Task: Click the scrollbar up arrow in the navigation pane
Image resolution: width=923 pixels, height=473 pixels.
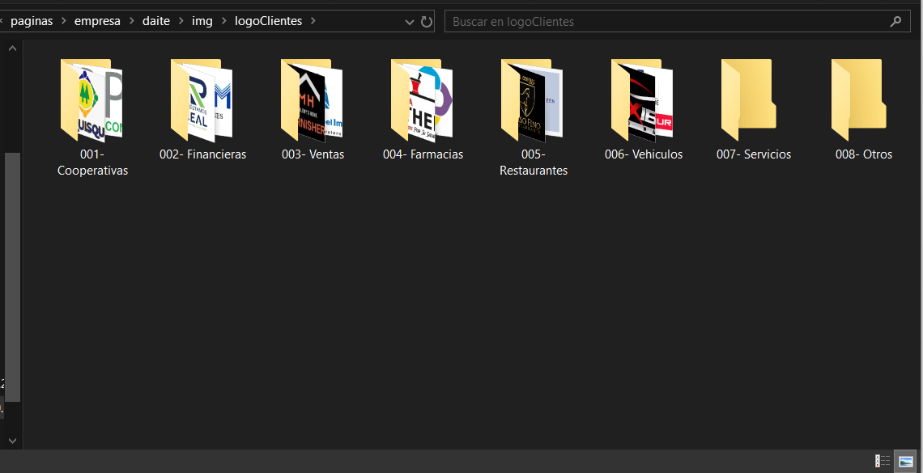Action: pyautogui.click(x=12, y=49)
